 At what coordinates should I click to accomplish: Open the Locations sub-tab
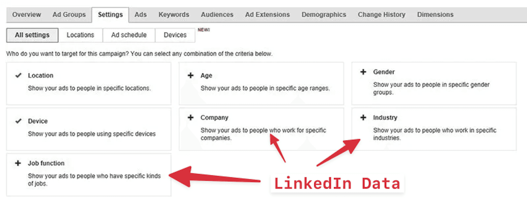click(80, 35)
